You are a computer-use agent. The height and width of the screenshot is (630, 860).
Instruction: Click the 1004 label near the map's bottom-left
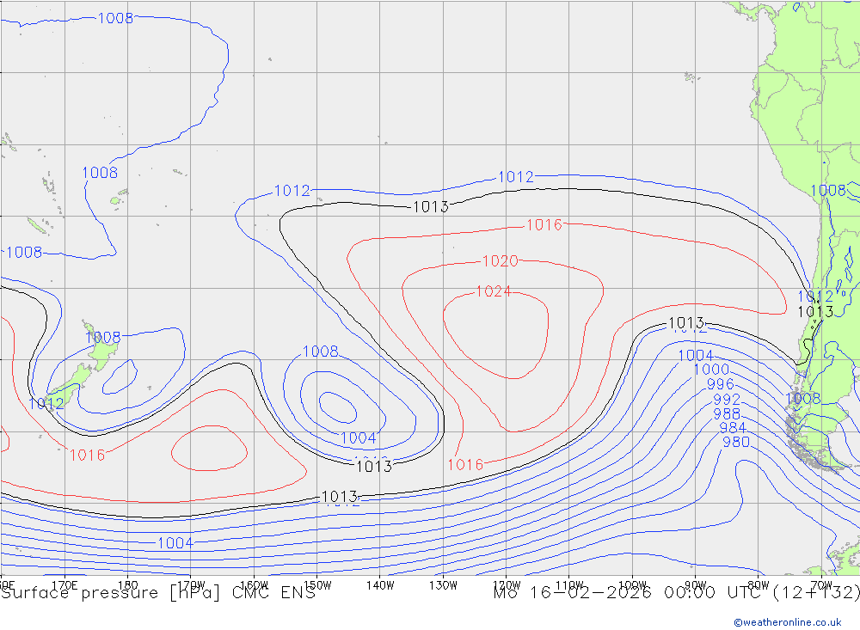click(175, 543)
